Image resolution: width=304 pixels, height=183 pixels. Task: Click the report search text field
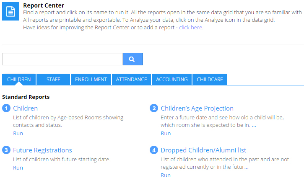click(x=62, y=59)
